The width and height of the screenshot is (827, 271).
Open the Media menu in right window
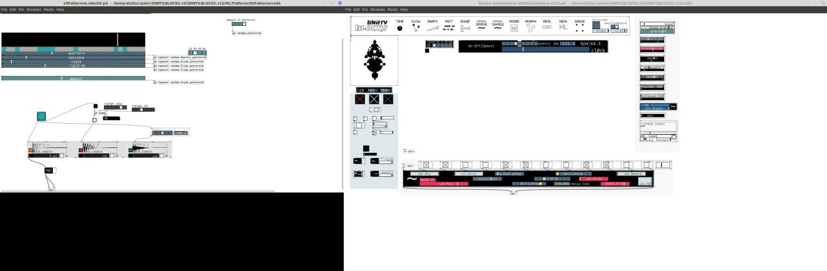pos(392,10)
